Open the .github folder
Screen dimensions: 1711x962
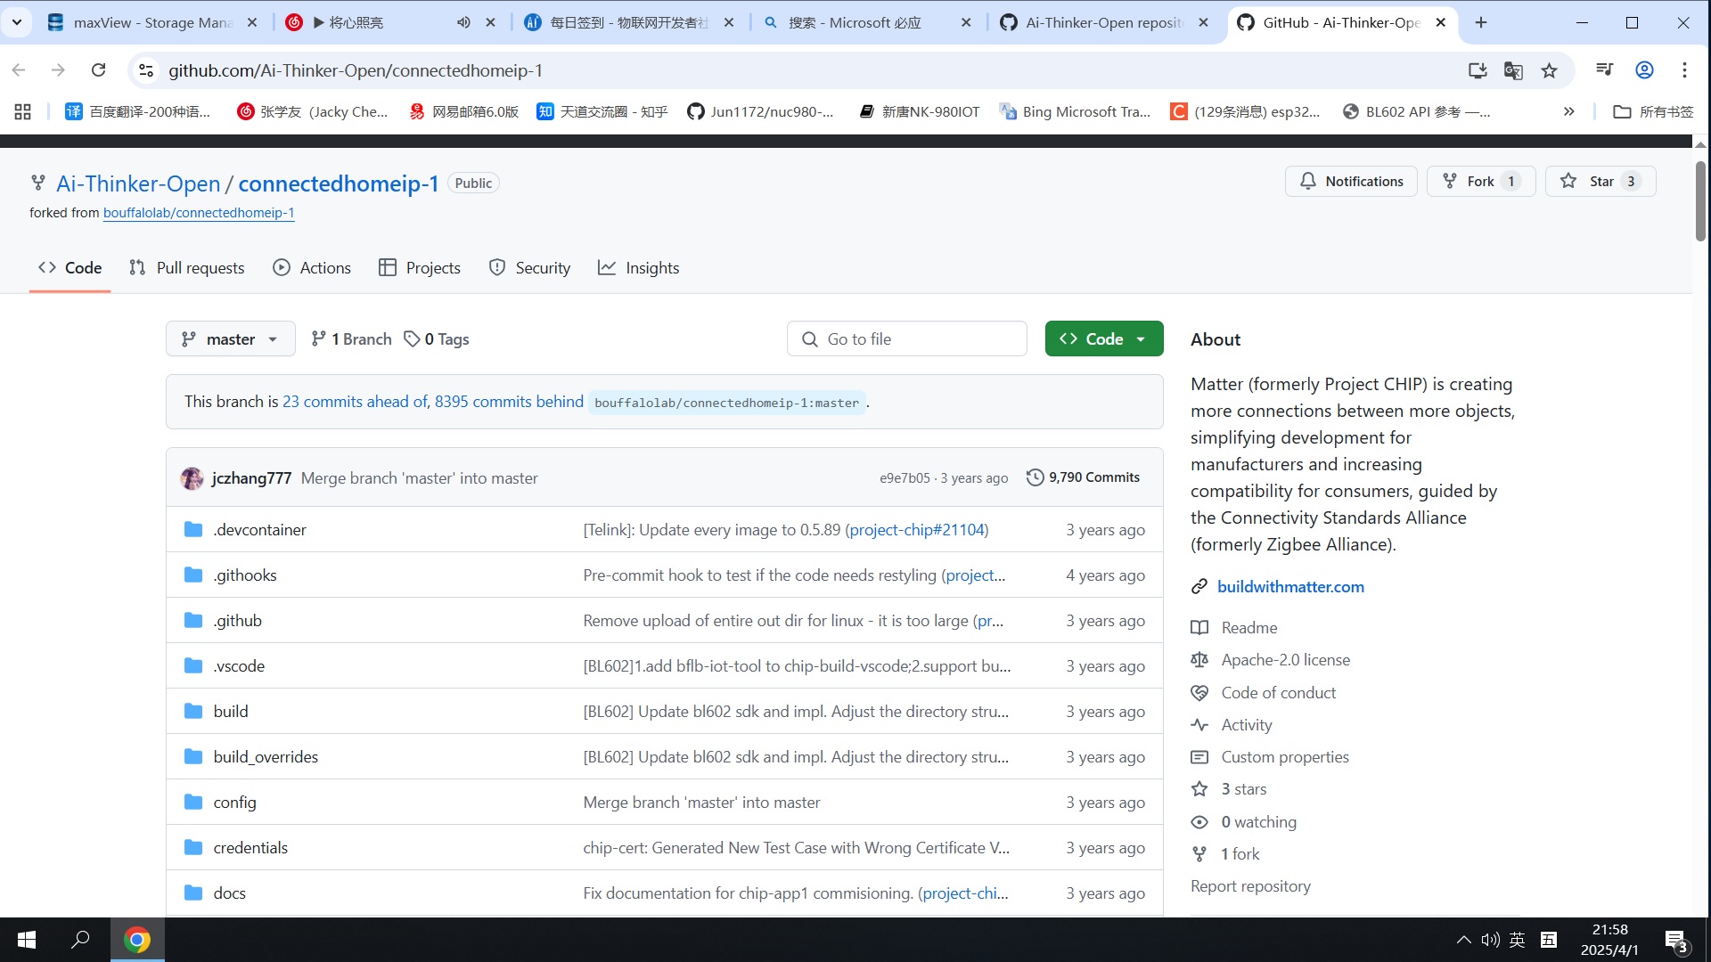[x=237, y=620]
